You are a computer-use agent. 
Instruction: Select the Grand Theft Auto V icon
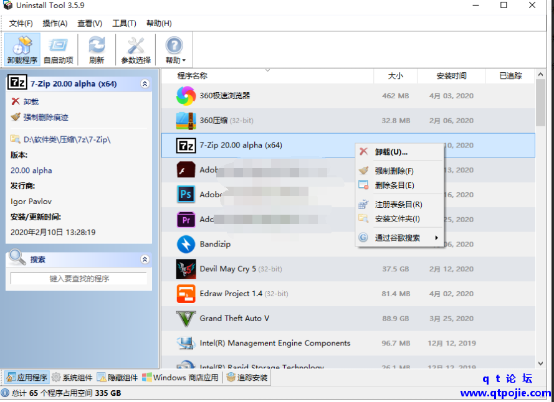point(186,319)
